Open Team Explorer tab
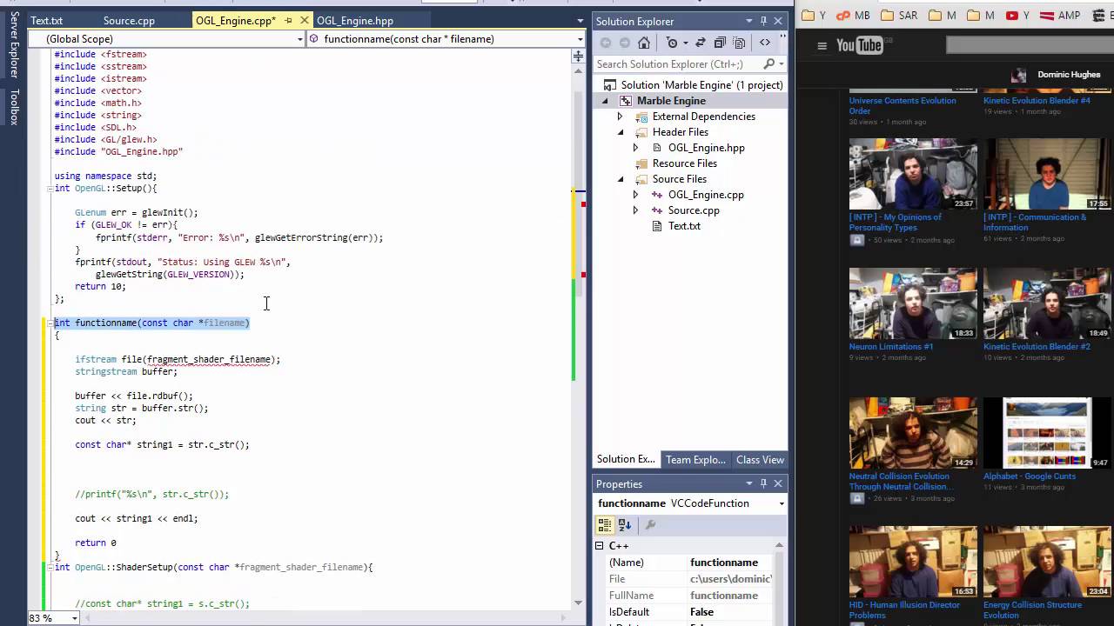The width and height of the screenshot is (1114, 626). coord(695,460)
